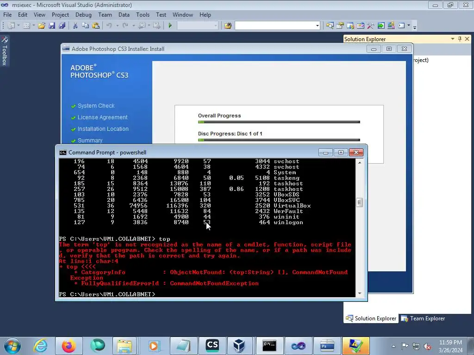This screenshot has width=474, height=355.
Task: Click the Add New Item toolbar icon
Action: 26,26
